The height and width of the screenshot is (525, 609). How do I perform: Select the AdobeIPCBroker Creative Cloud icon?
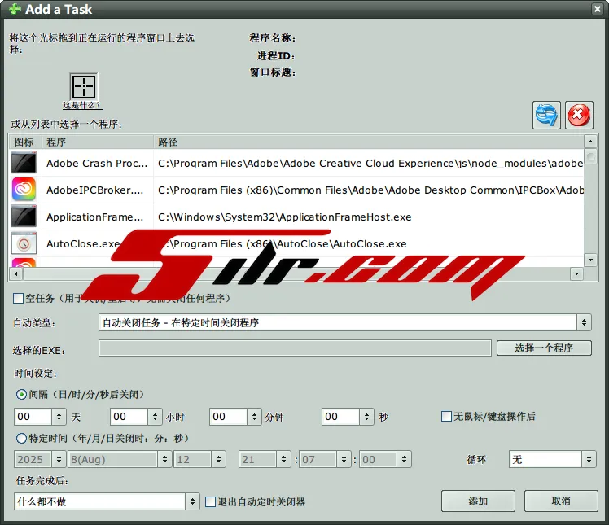click(24, 190)
